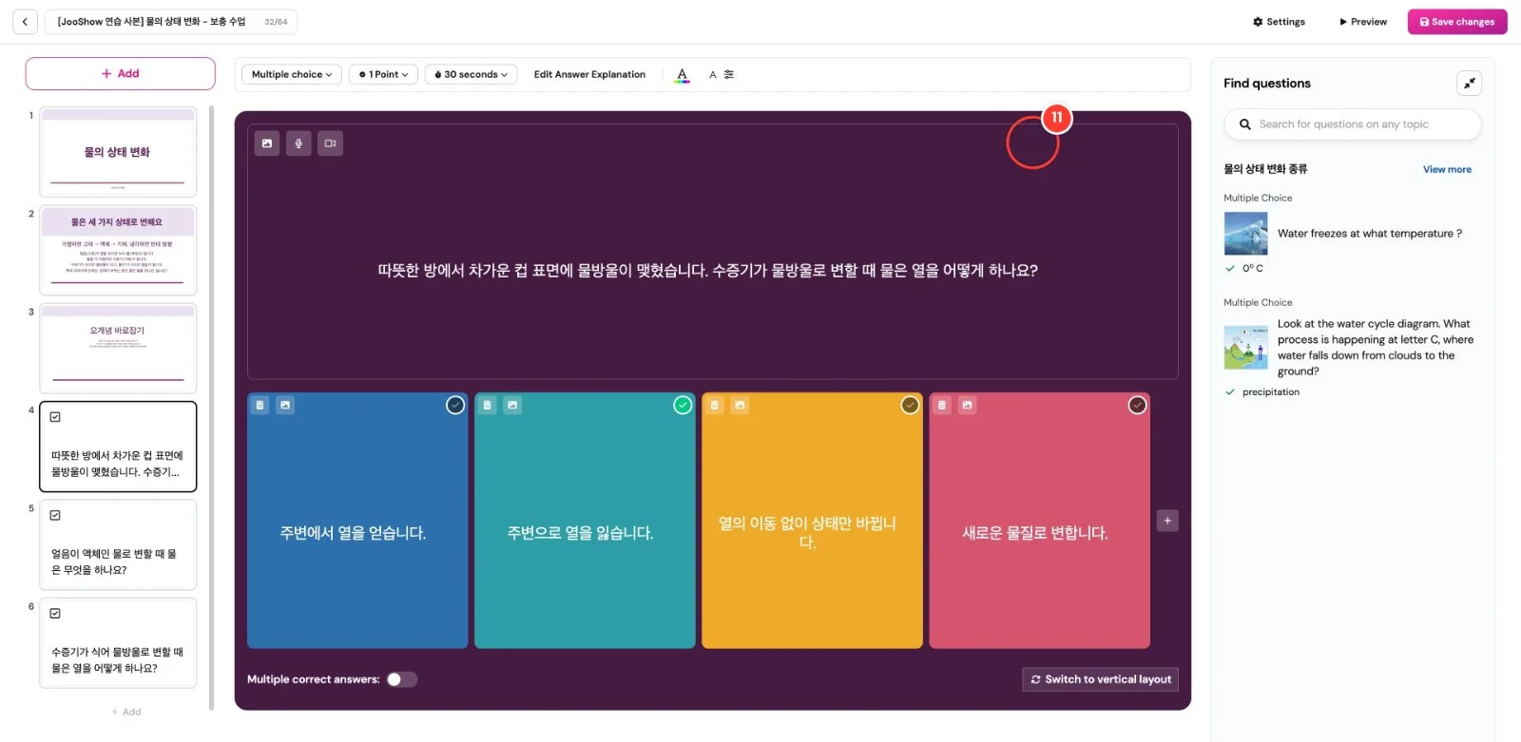Viewport: 1521px width, 742px height.
Task: Select question 5 about 얼음이 액체인 물로
Action: point(118,544)
